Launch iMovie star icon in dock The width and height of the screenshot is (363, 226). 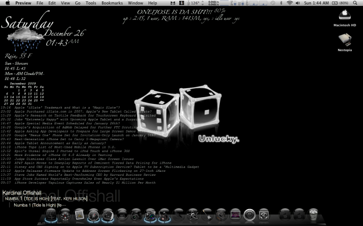tap(192, 216)
